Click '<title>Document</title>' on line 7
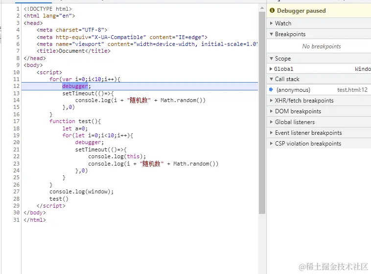This screenshot has width=371, height=274. pyautogui.click(x=73, y=51)
